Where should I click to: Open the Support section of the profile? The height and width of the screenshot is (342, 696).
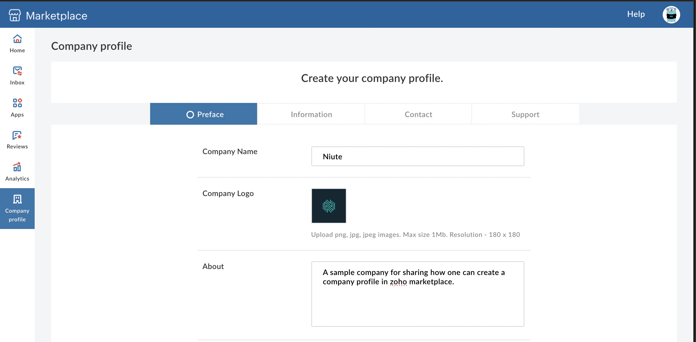coord(525,114)
